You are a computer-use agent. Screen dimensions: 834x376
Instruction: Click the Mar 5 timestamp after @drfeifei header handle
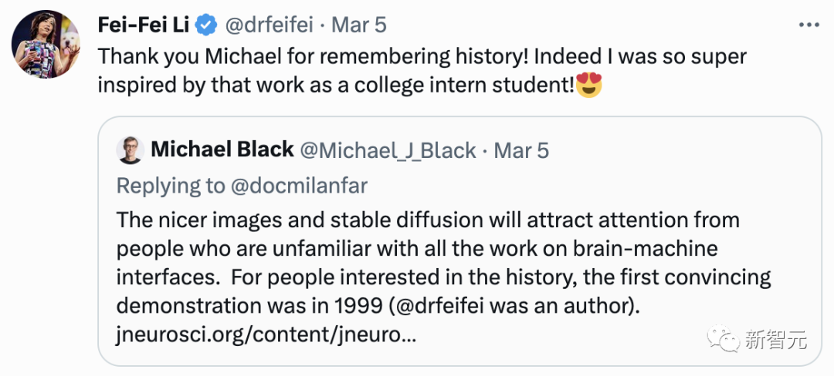(x=360, y=25)
